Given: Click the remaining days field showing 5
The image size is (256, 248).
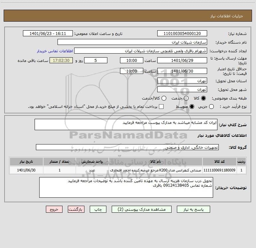Looking at the screenshot, I should click(96, 60).
